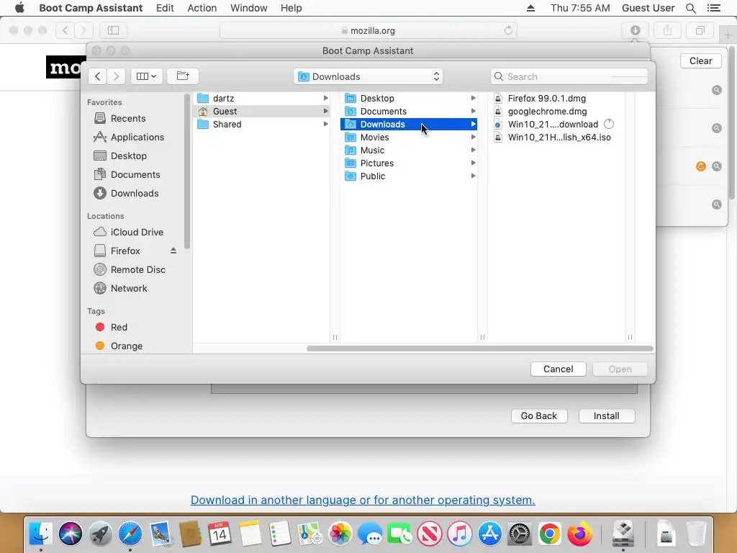Go forward in file dialog navigation
The image size is (737, 553).
coord(116,76)
